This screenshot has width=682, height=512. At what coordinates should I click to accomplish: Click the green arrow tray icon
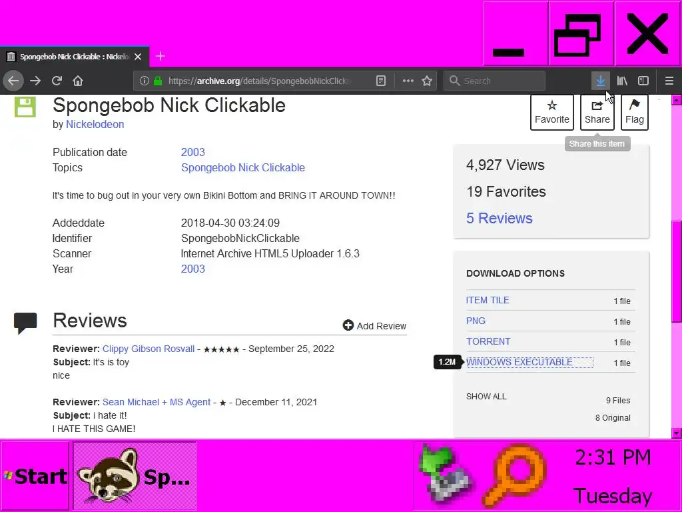[444, 475]
